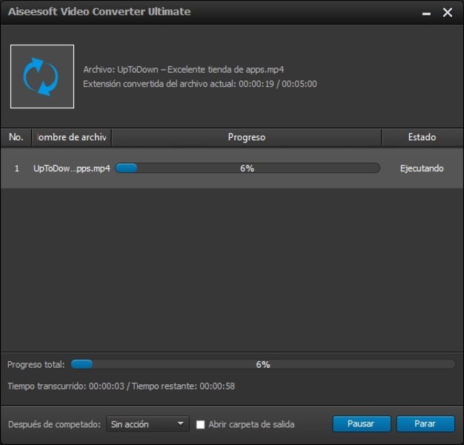Click the Aiseesoft Video Converter Ultimate title
This screenshot has width=464, height=445.
tap(99, 12)
